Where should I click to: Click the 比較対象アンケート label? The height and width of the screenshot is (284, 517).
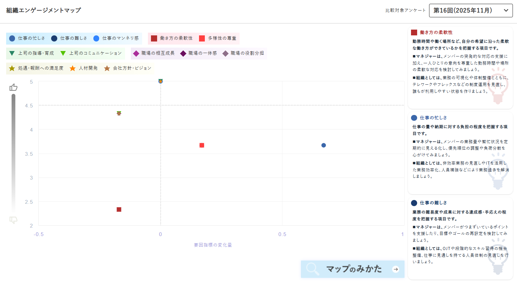[406, 11]
